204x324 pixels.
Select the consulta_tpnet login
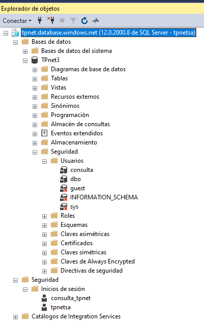point(71,298)
